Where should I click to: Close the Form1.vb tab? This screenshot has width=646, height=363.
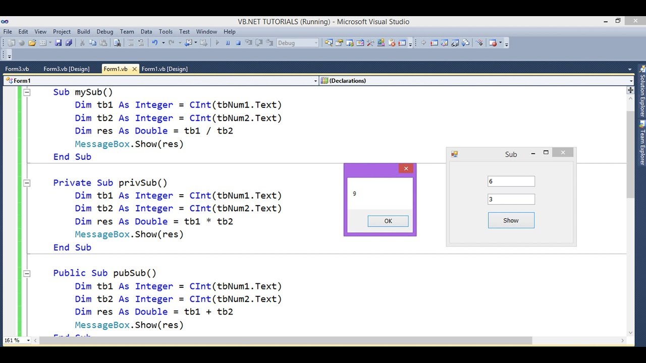tap(134, 69)
